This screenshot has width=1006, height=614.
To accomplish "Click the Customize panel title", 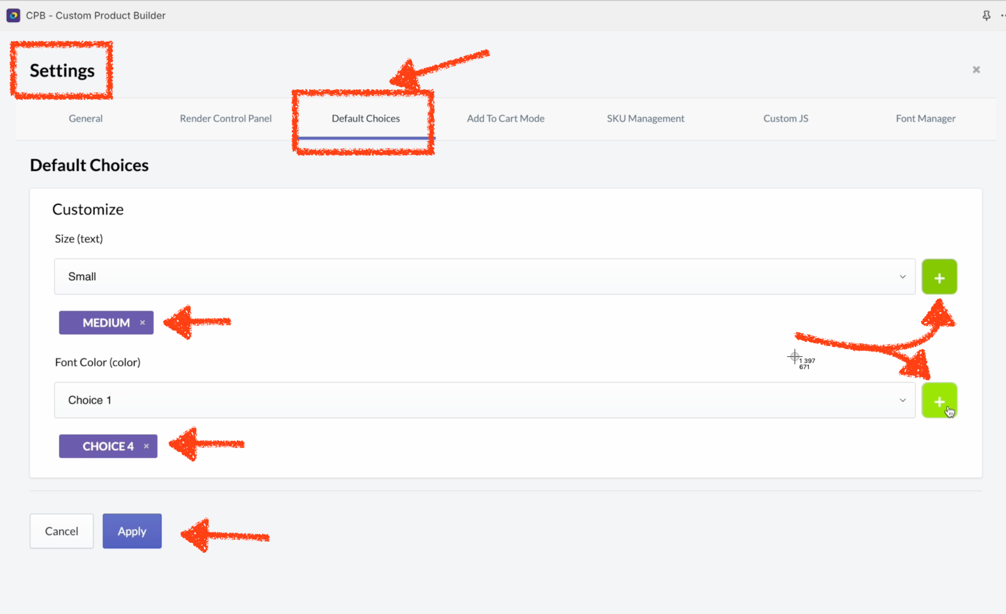I will click(x=88, y=209).
